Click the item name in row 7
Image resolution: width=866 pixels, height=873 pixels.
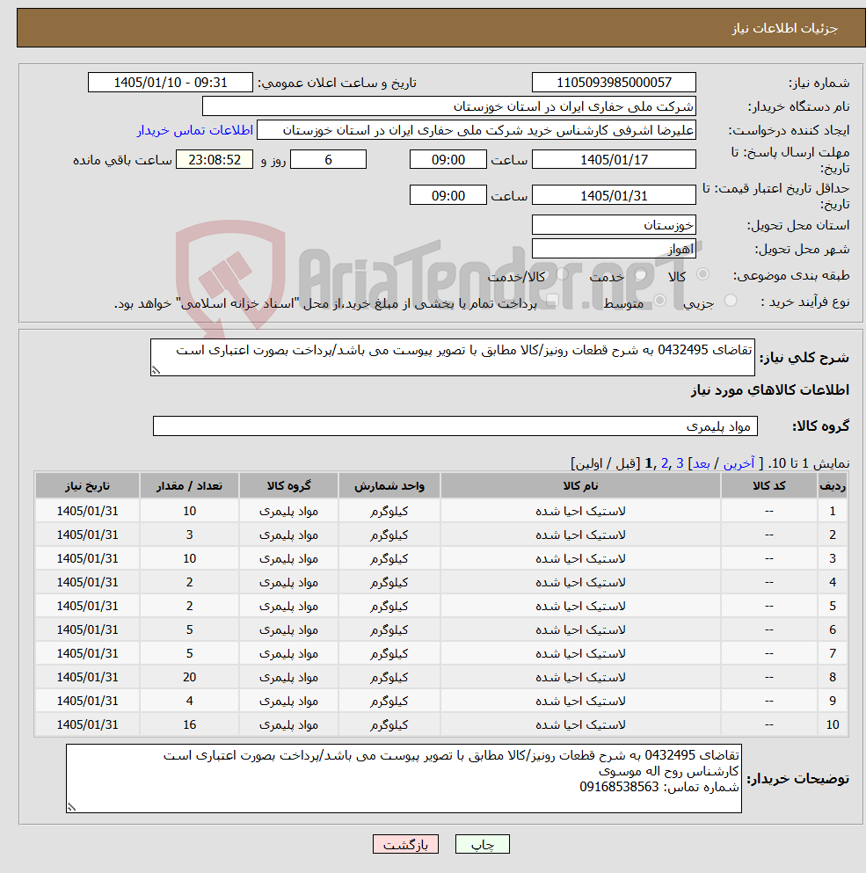[x=580, y=653]
